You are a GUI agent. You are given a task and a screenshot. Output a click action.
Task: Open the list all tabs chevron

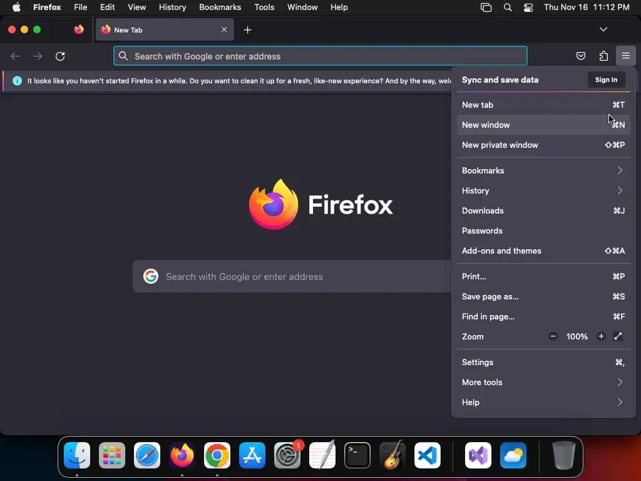603,29
